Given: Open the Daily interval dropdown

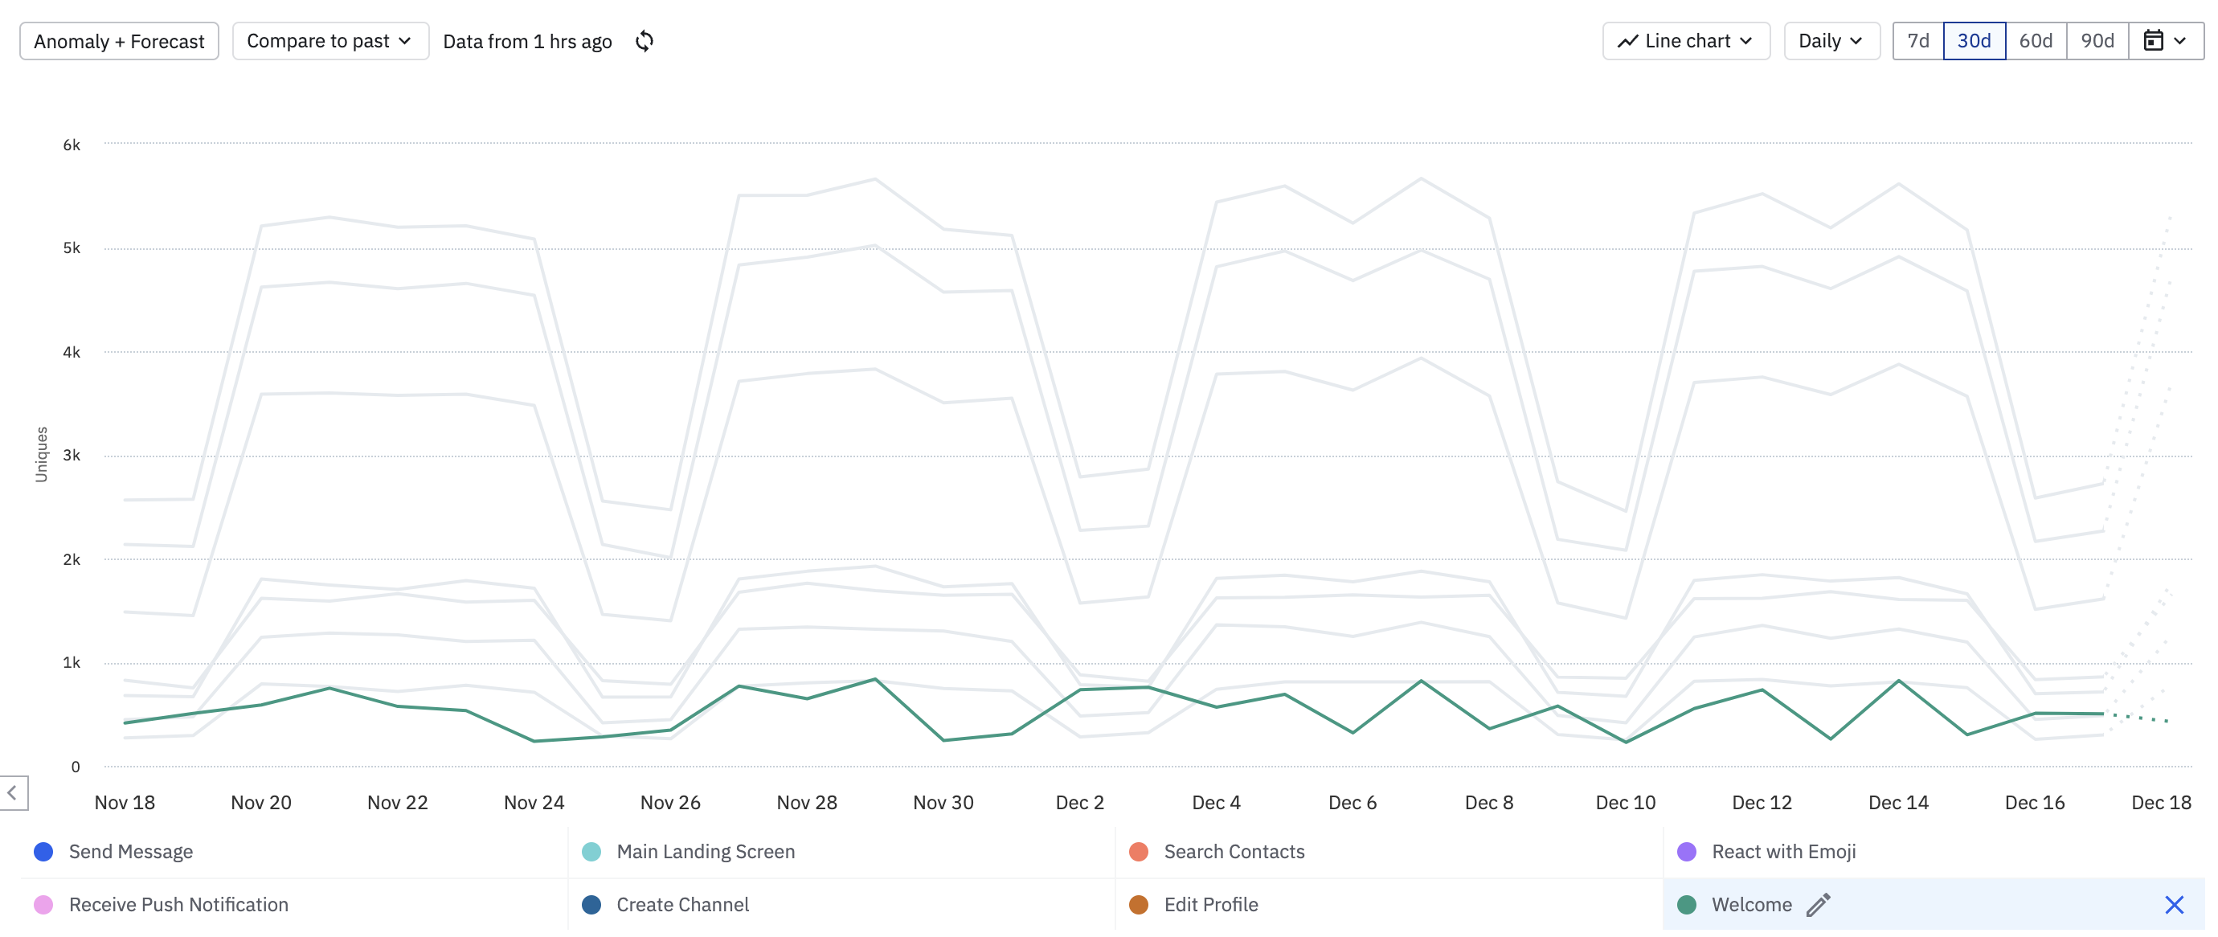Looking at the screenshot, I should [1831, 41].
